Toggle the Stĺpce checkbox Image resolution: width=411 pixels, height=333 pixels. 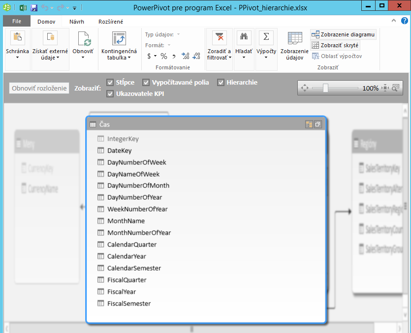pyautogui.click(x=110, y=82)
